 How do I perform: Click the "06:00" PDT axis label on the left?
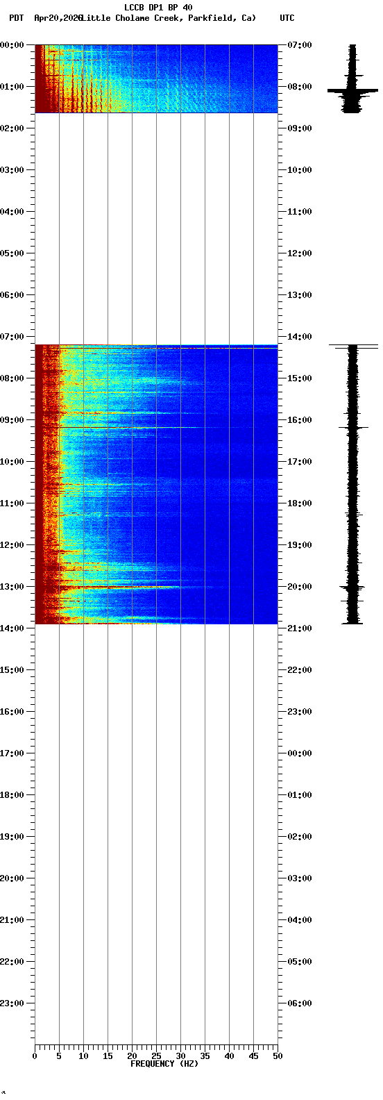click(12, 295)
